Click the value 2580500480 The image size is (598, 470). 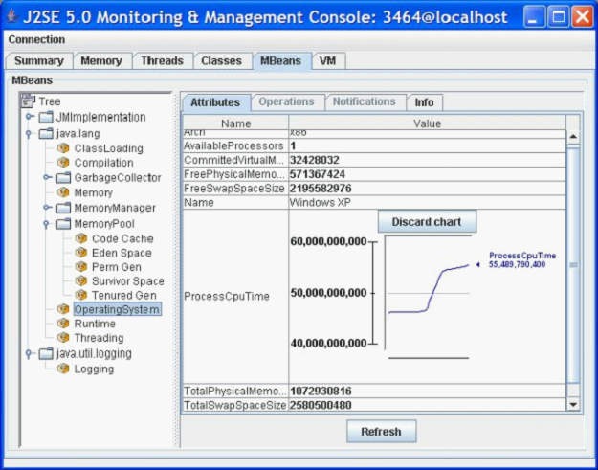coord(321,405)
